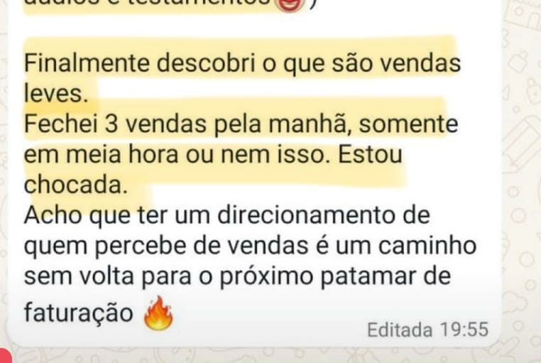Tap the number 3 in the message
The width and height of the screenshot is (541, 363).
click(x=111, y=124)
